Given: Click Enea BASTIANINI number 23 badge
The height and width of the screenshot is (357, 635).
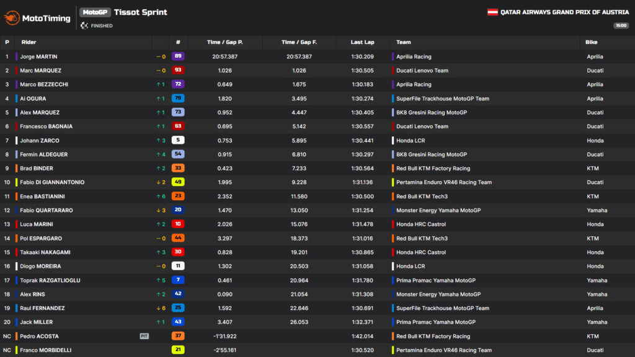Looking at the screenshot, I should [x=178, y=196].
